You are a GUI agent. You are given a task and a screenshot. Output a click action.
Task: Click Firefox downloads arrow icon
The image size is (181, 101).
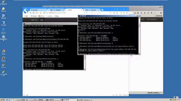point(141,13)
